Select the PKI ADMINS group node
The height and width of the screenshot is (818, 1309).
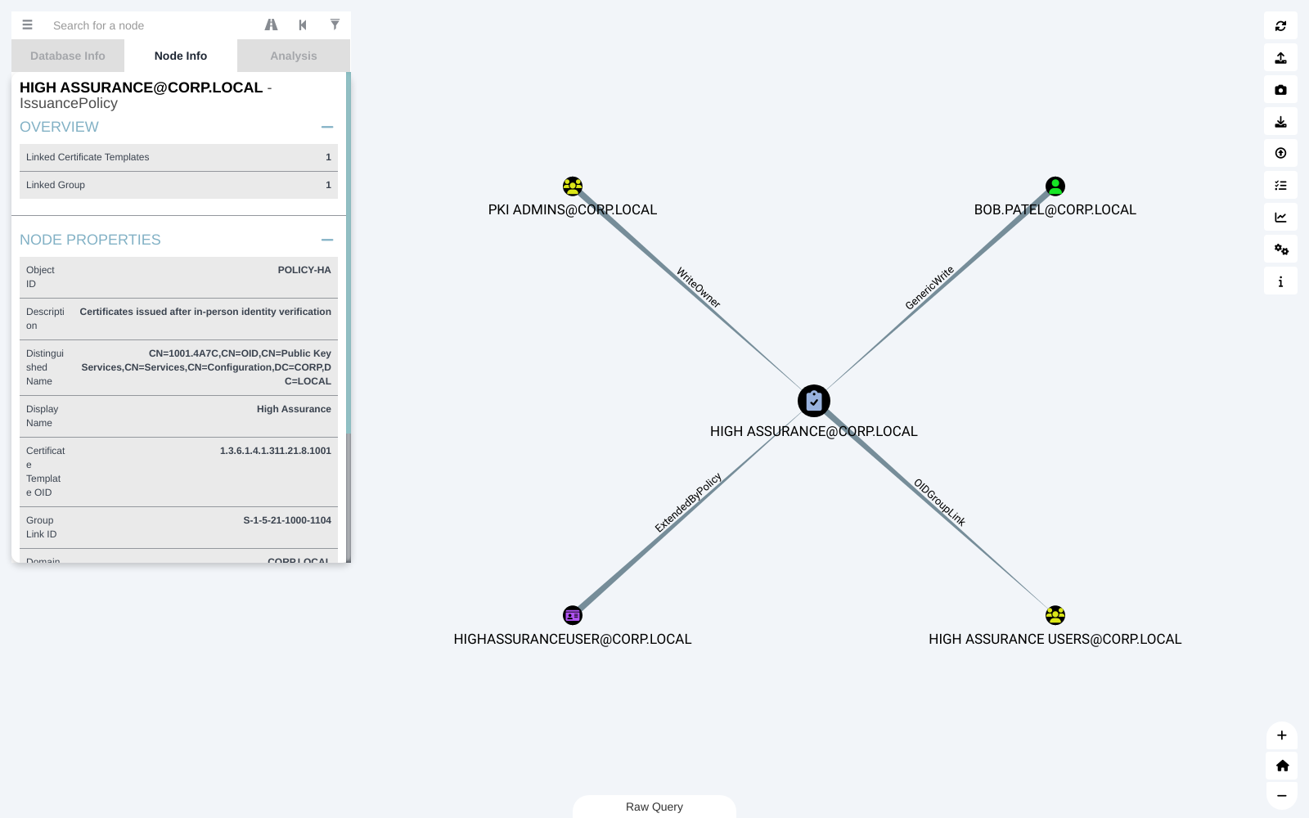(573, 187)
